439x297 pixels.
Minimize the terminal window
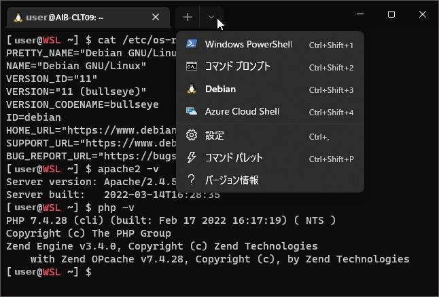coord(360,14)
